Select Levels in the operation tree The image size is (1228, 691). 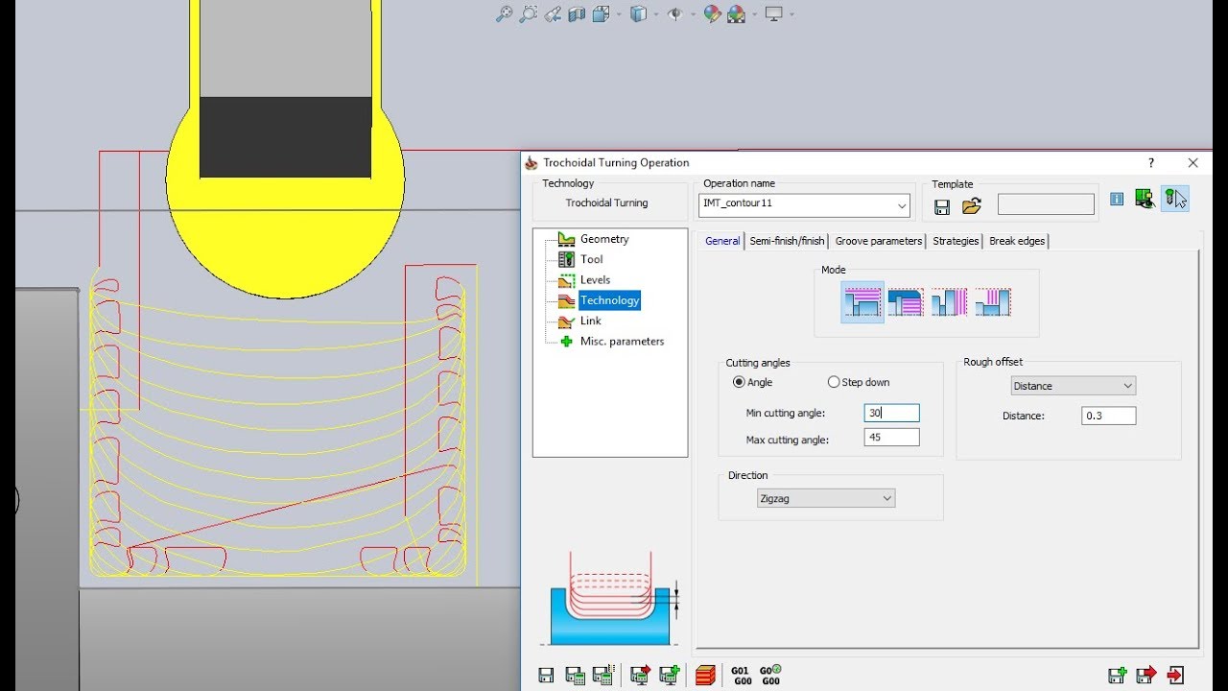(595, 279)
